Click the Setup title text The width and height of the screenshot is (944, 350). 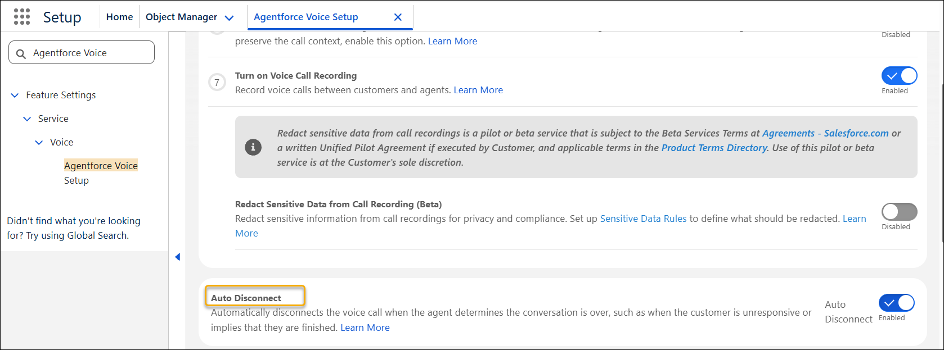click(x=62, y=17)
